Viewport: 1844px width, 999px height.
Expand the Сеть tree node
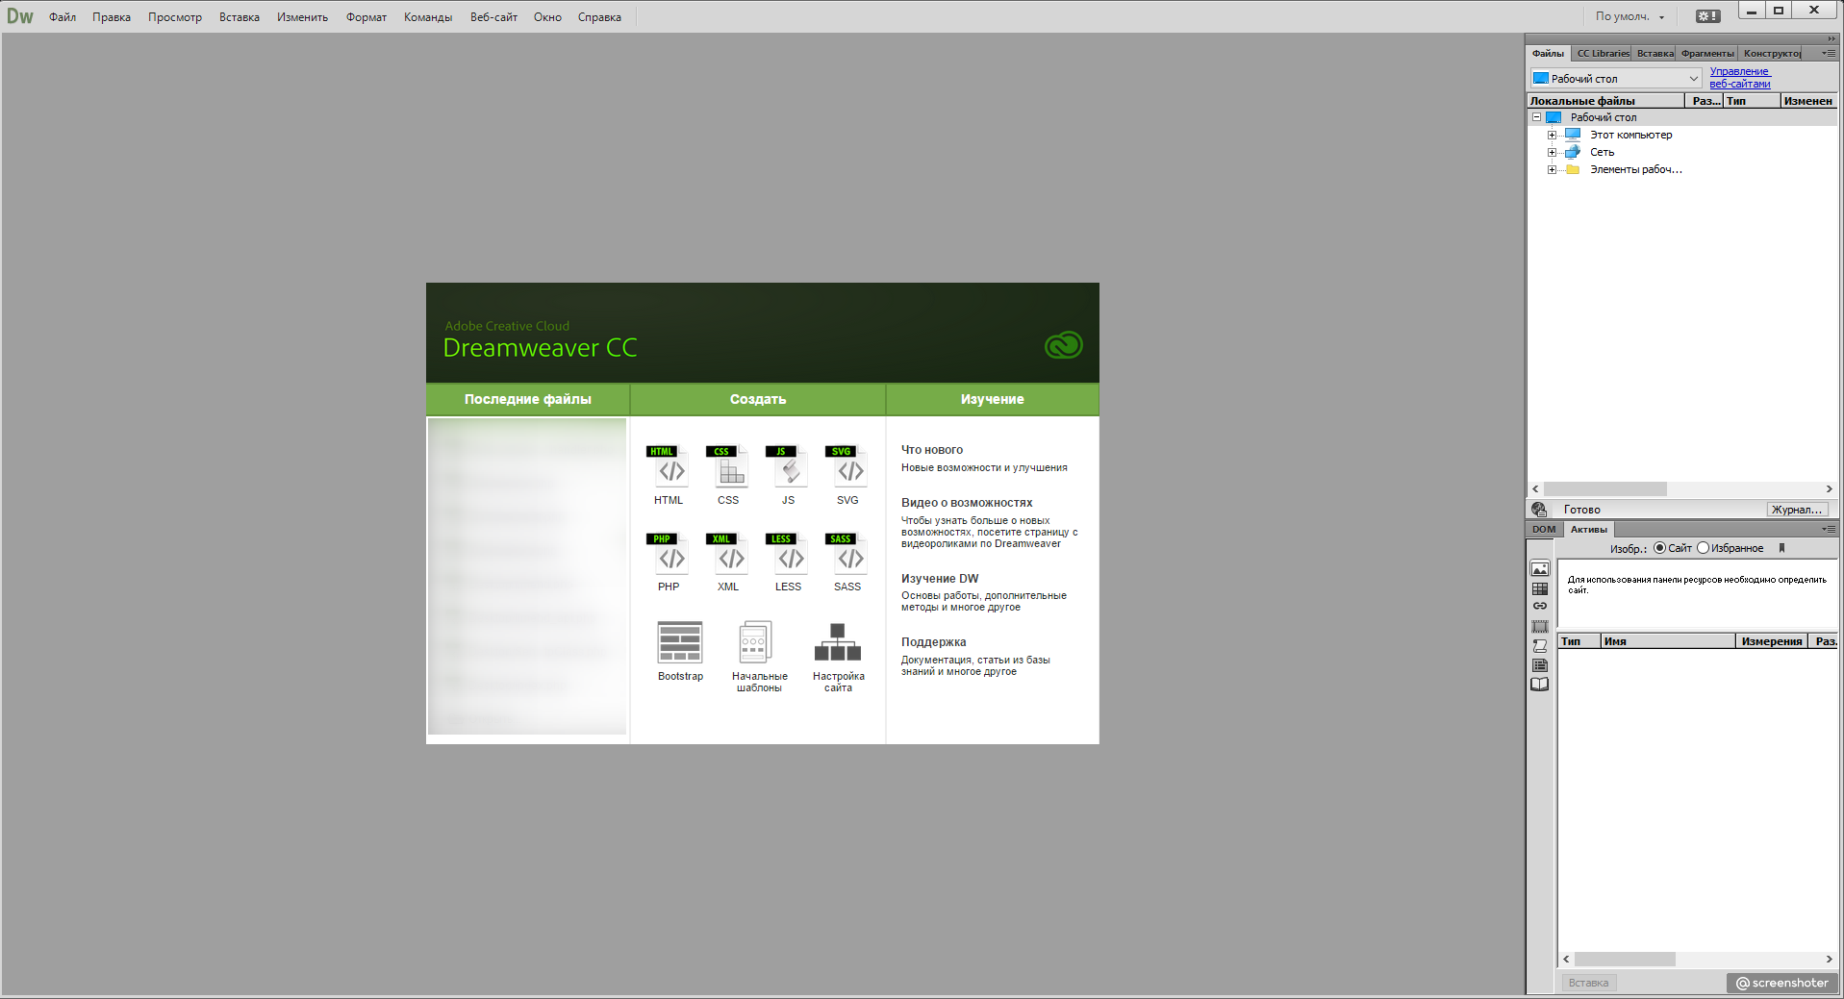1552,152
